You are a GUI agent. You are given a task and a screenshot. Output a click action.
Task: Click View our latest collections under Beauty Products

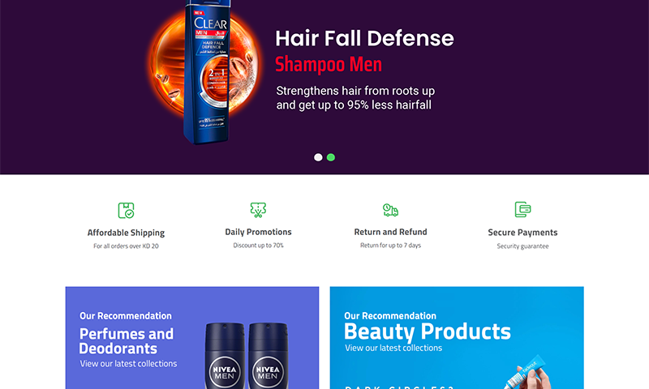(393, 348)
